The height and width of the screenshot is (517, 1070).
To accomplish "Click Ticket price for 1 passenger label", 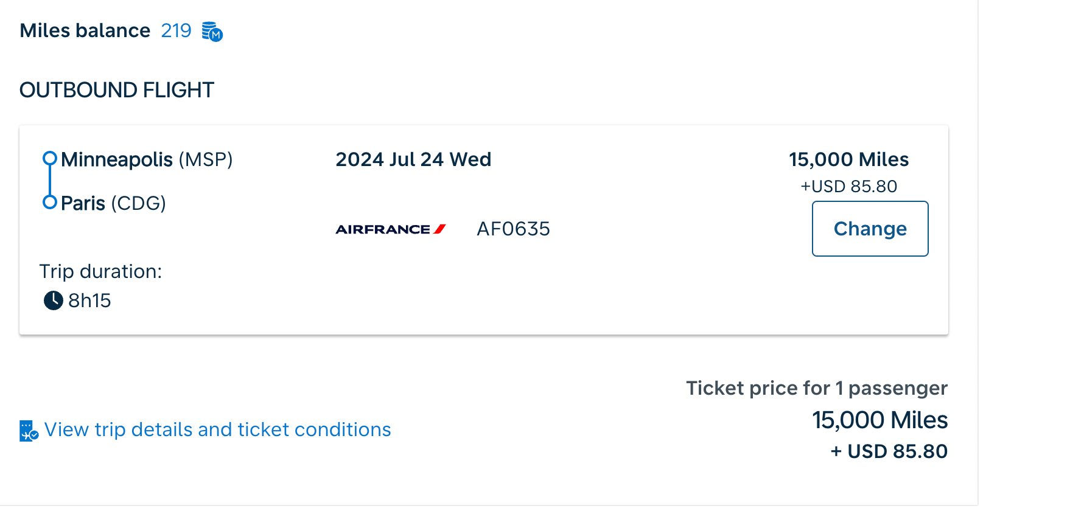I will [x=817, y=388].
